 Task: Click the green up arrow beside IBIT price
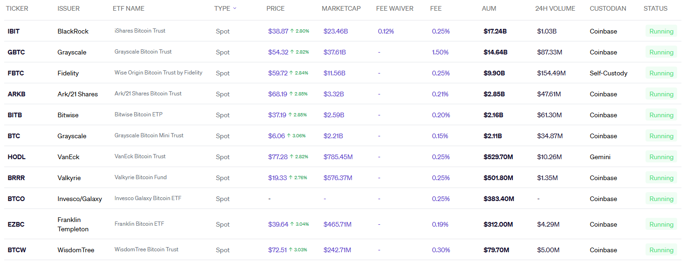click(x=292, y=31)
